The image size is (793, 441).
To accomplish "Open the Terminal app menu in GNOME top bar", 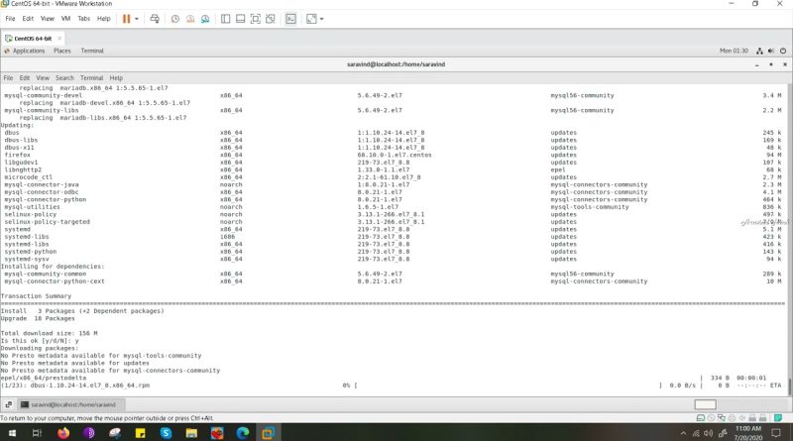I will click(x=92, y=51).
